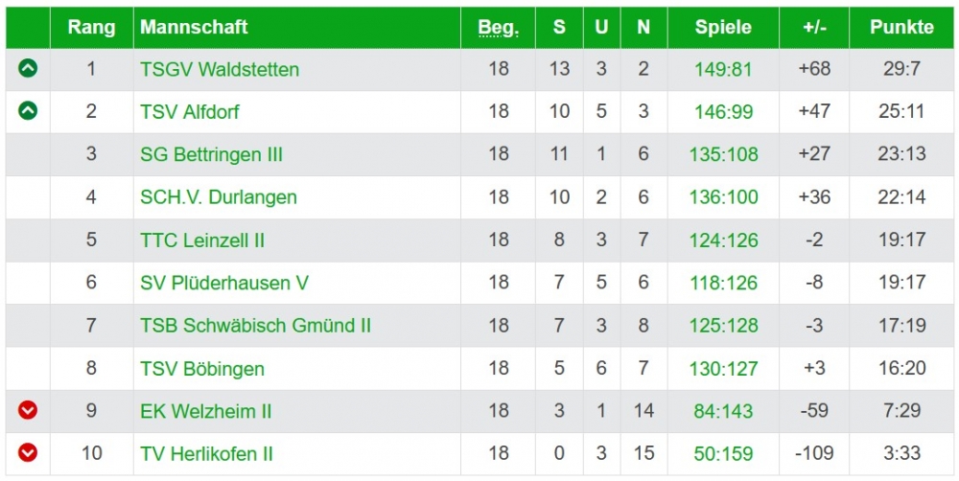Open SV Plüderhausen V team page
The image size is (959, 481).
[x=224, y=283]
